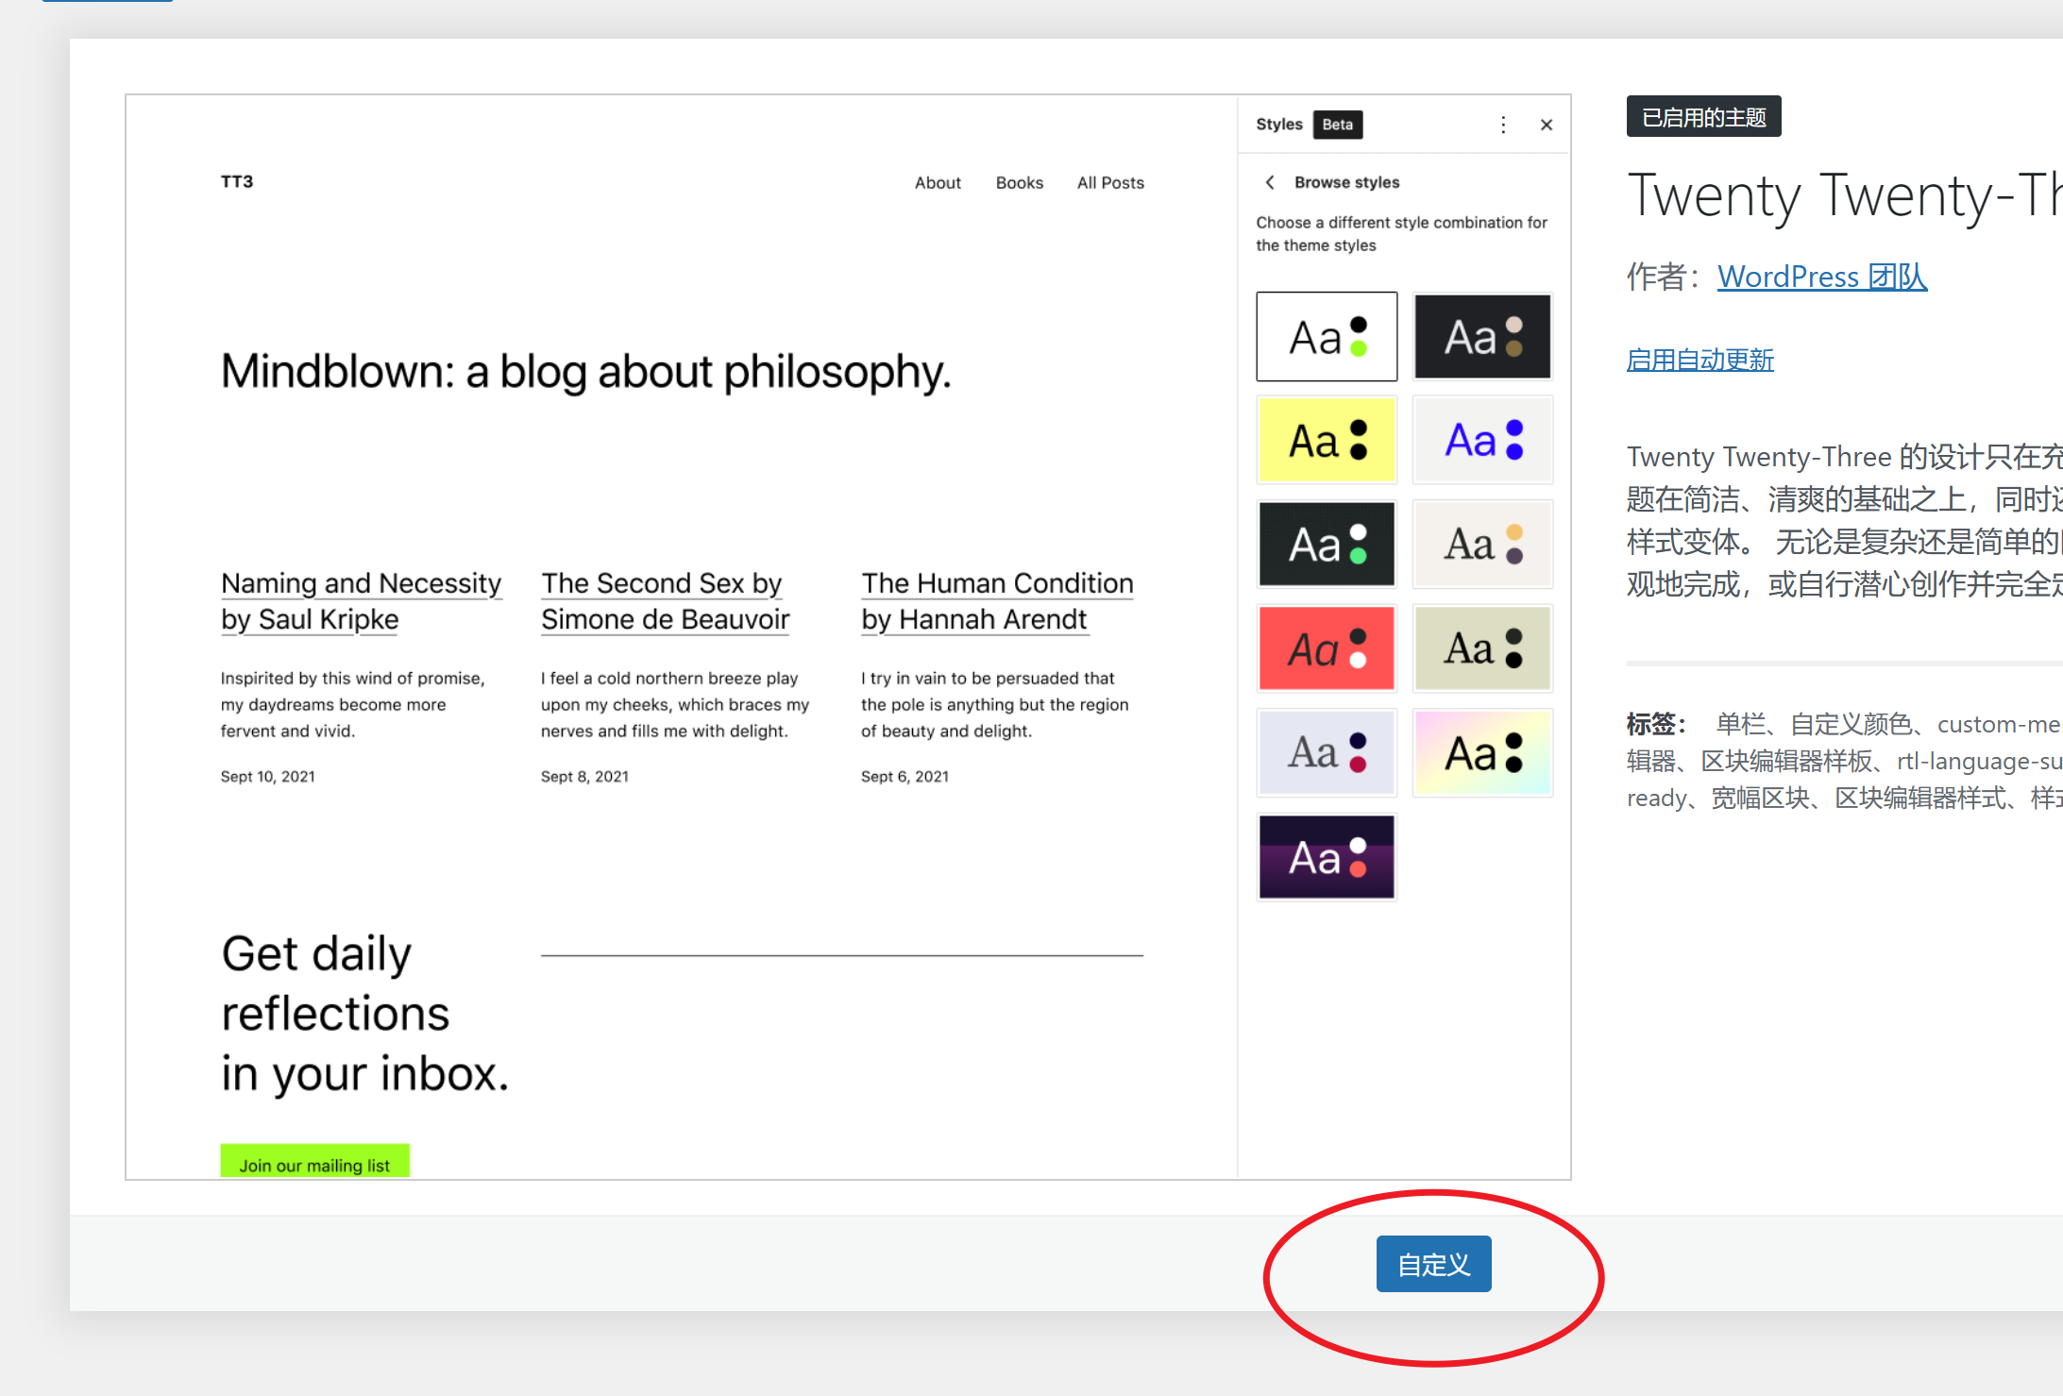The height and width of the screenshot is (1396, 2063).
Task: Click the three-dot options icon in Styles panel
Action: (1503, 125)
